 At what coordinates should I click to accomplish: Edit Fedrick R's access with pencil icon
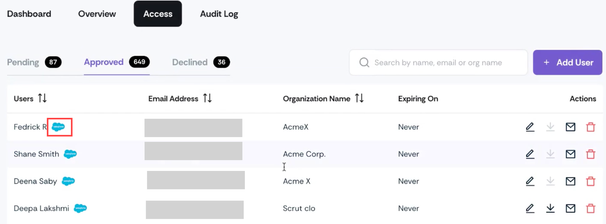530,127
